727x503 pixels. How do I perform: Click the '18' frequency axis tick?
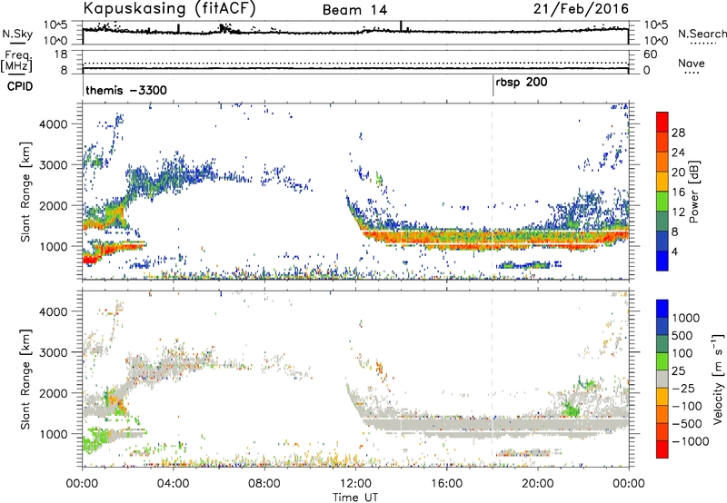click(61, 54)
